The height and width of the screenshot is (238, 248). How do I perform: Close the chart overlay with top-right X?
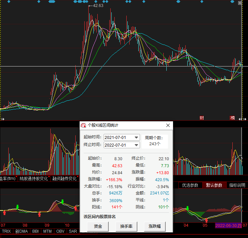(x=240, y=3)
